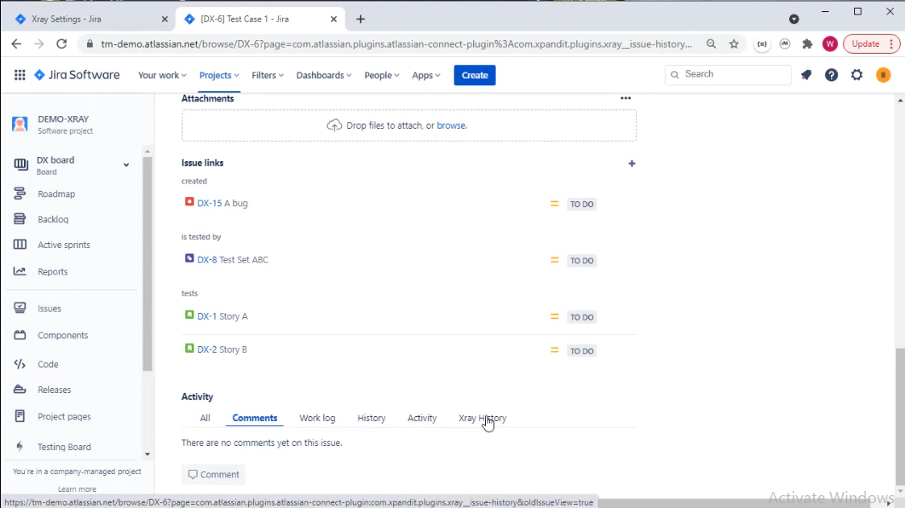The image size is (905, 508).
Task: Expand the DX board switcher chevron
Action: pos(126,165)
